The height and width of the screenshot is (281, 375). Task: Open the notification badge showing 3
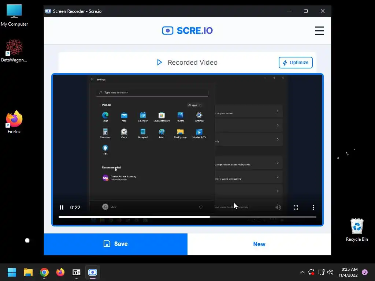pyautogui.click(x=365, y=272)
